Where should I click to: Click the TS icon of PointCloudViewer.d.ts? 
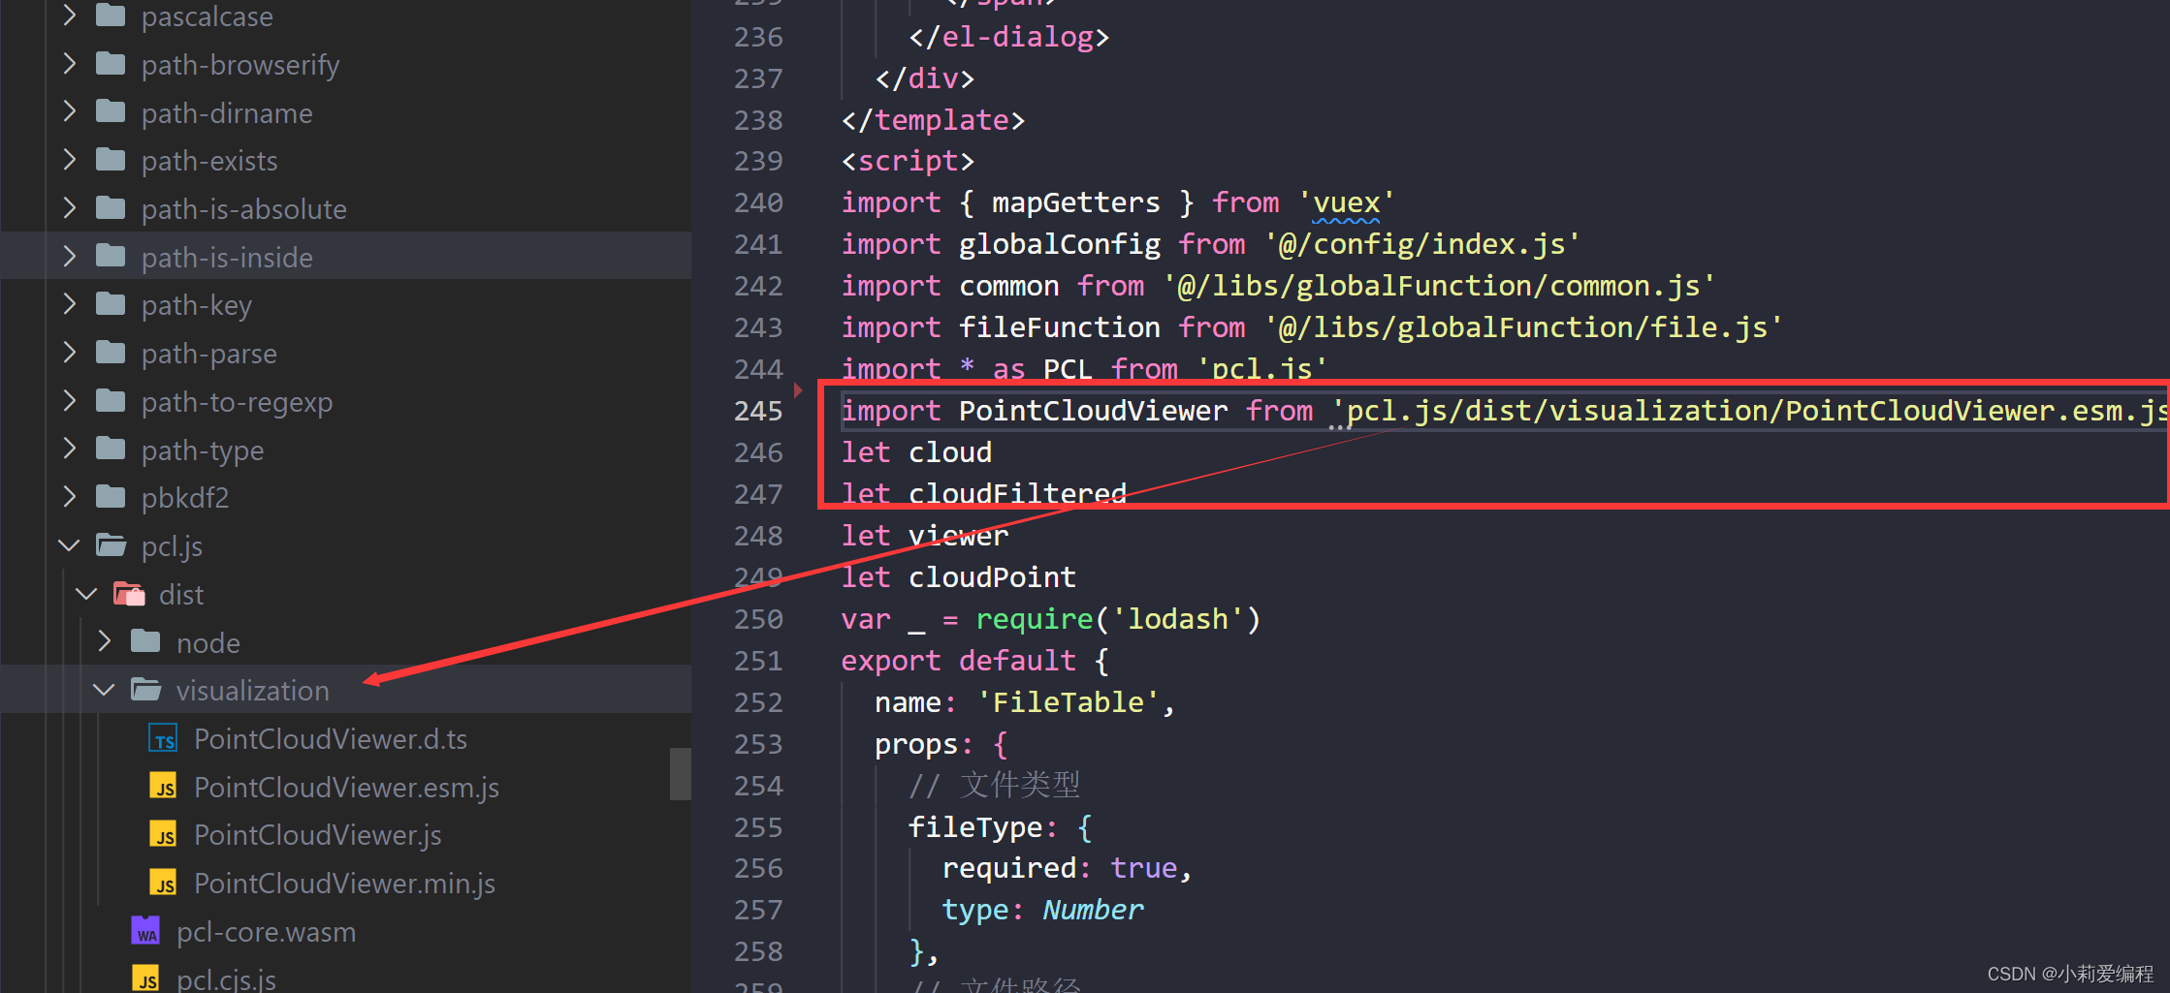(x=163, y=739)
